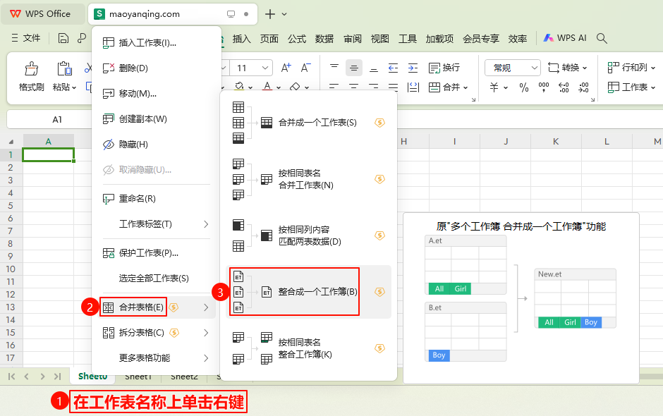Viewport: 663px width, 416px height.
Task: Toggle the center vertical alignment button
Action: [x=354, y=68]
